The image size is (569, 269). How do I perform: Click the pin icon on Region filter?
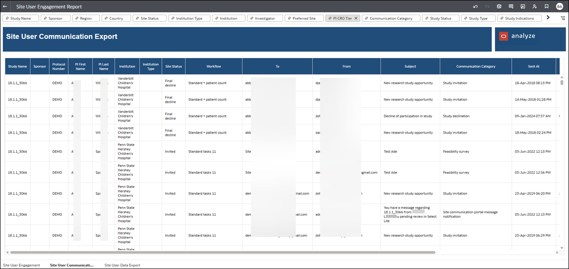click(x=77, y=18)
